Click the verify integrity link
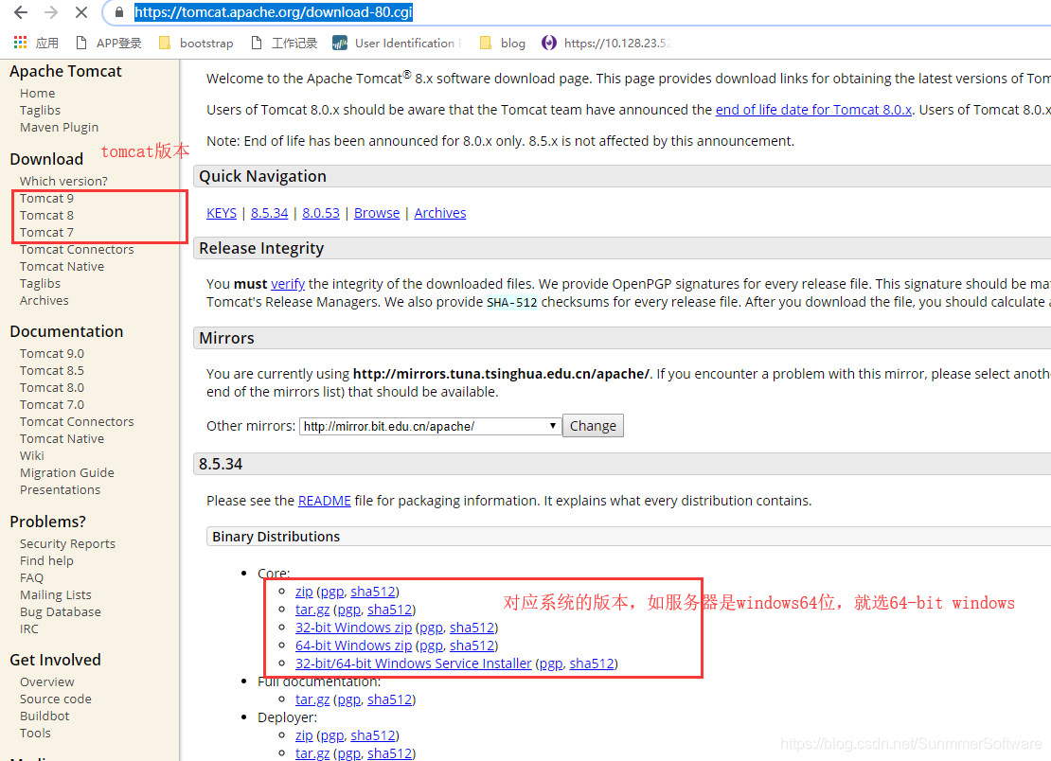The width and height of the screenshot is (1051, 761). tap(288, 284)
